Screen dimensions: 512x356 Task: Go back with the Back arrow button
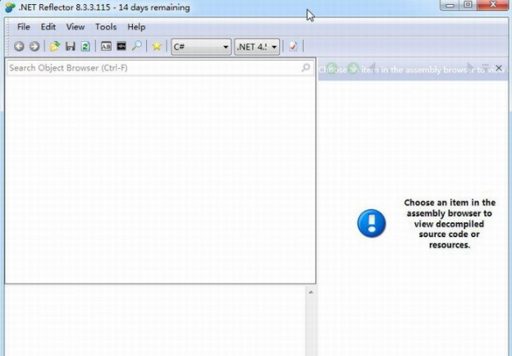click(x=19, y=46)
